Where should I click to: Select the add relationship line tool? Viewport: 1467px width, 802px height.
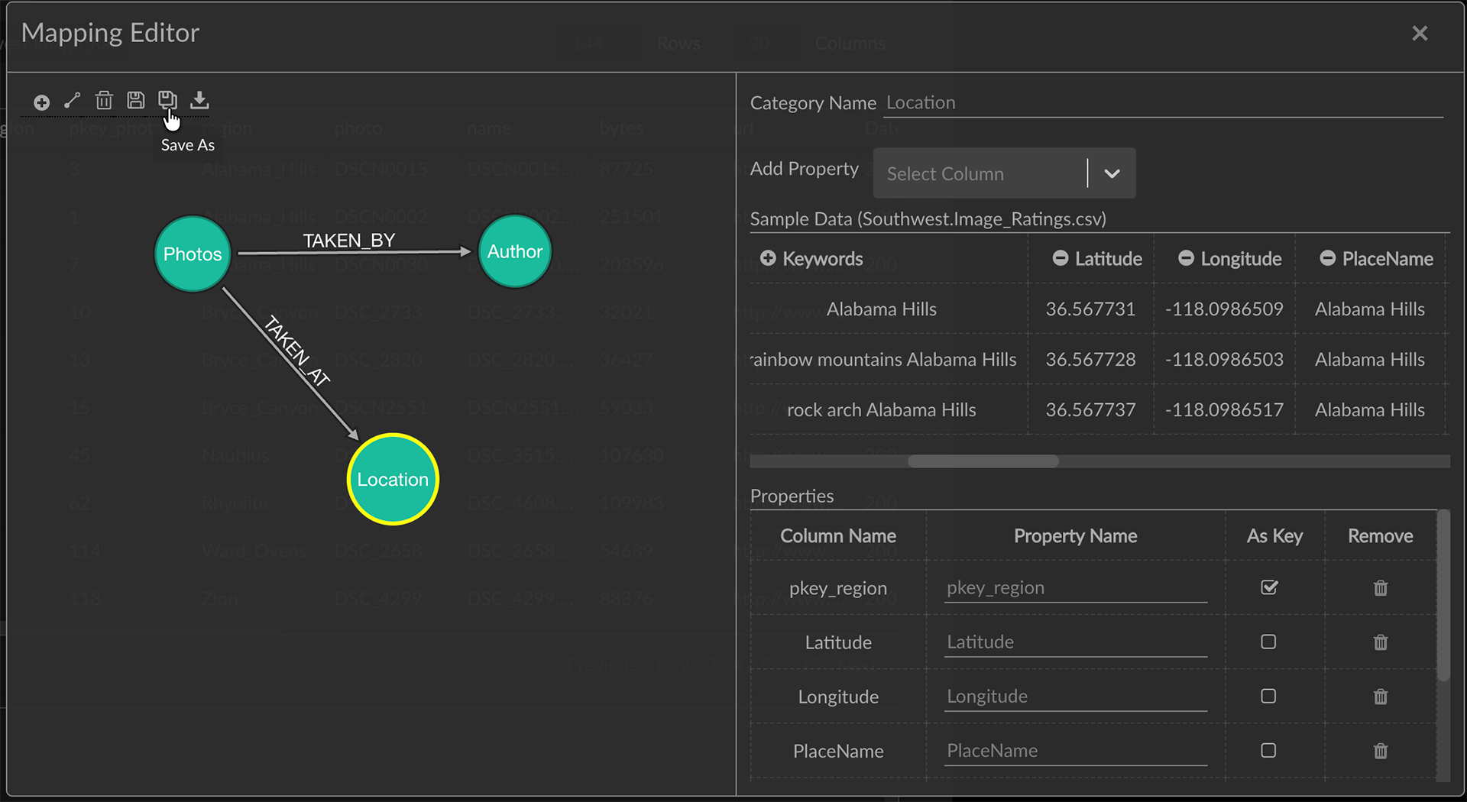[x=73, y=101]
